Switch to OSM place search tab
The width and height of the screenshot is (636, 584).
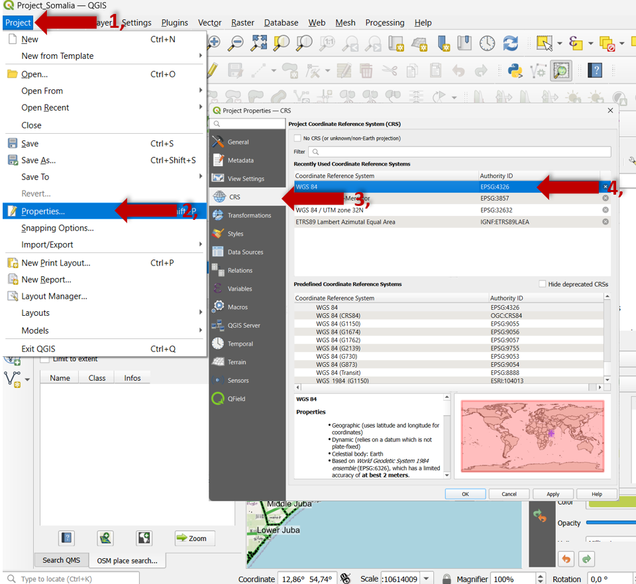coord(127,560)
